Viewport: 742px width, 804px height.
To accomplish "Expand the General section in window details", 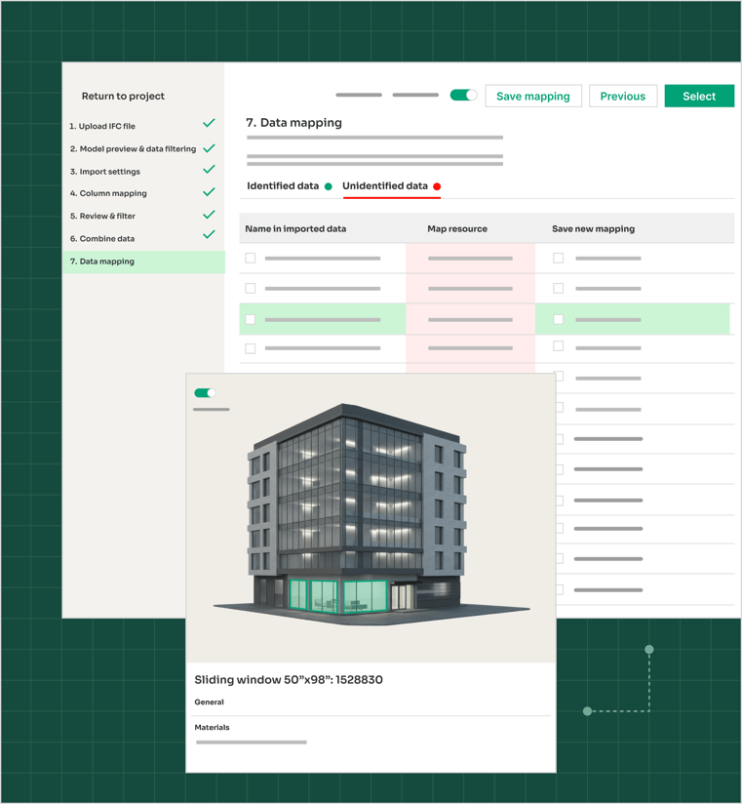I will click(210, 703).
